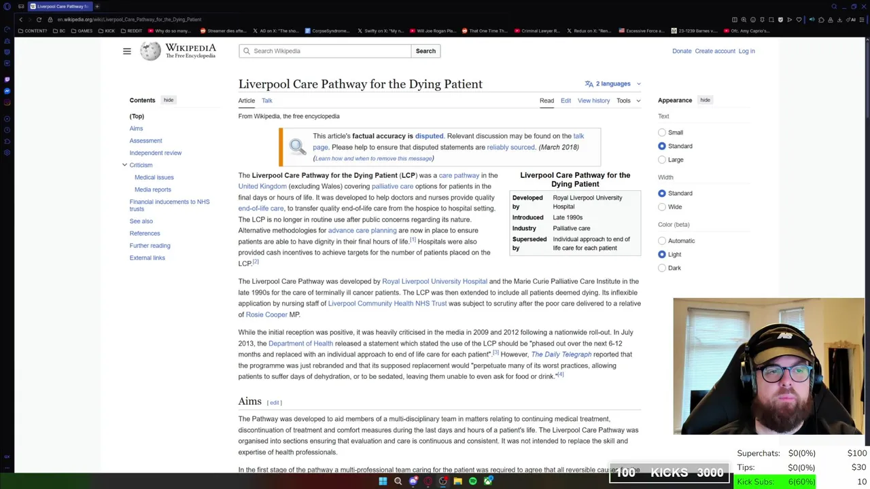Select Small text size
The width and height of the screenshot is (870, 489).
click(662, 132)
